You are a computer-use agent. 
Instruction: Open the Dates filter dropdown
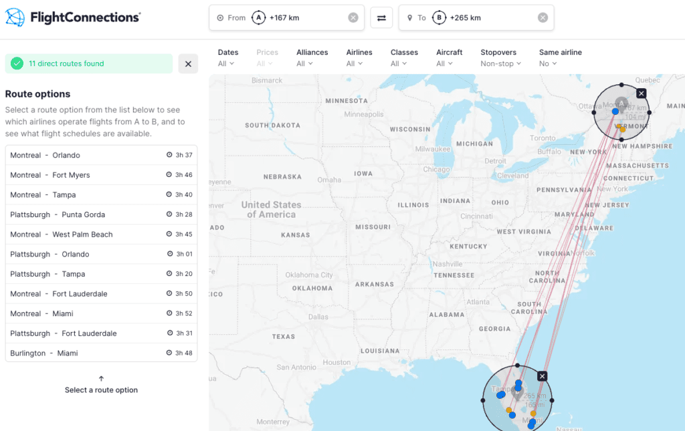pos(227,58)
